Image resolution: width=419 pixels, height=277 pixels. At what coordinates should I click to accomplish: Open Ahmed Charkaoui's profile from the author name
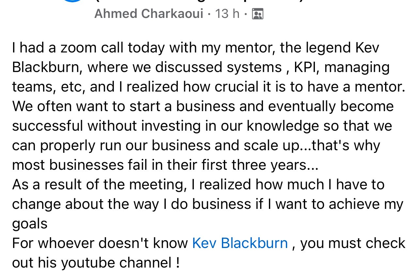pyautogui.click(x=149, y=14)
